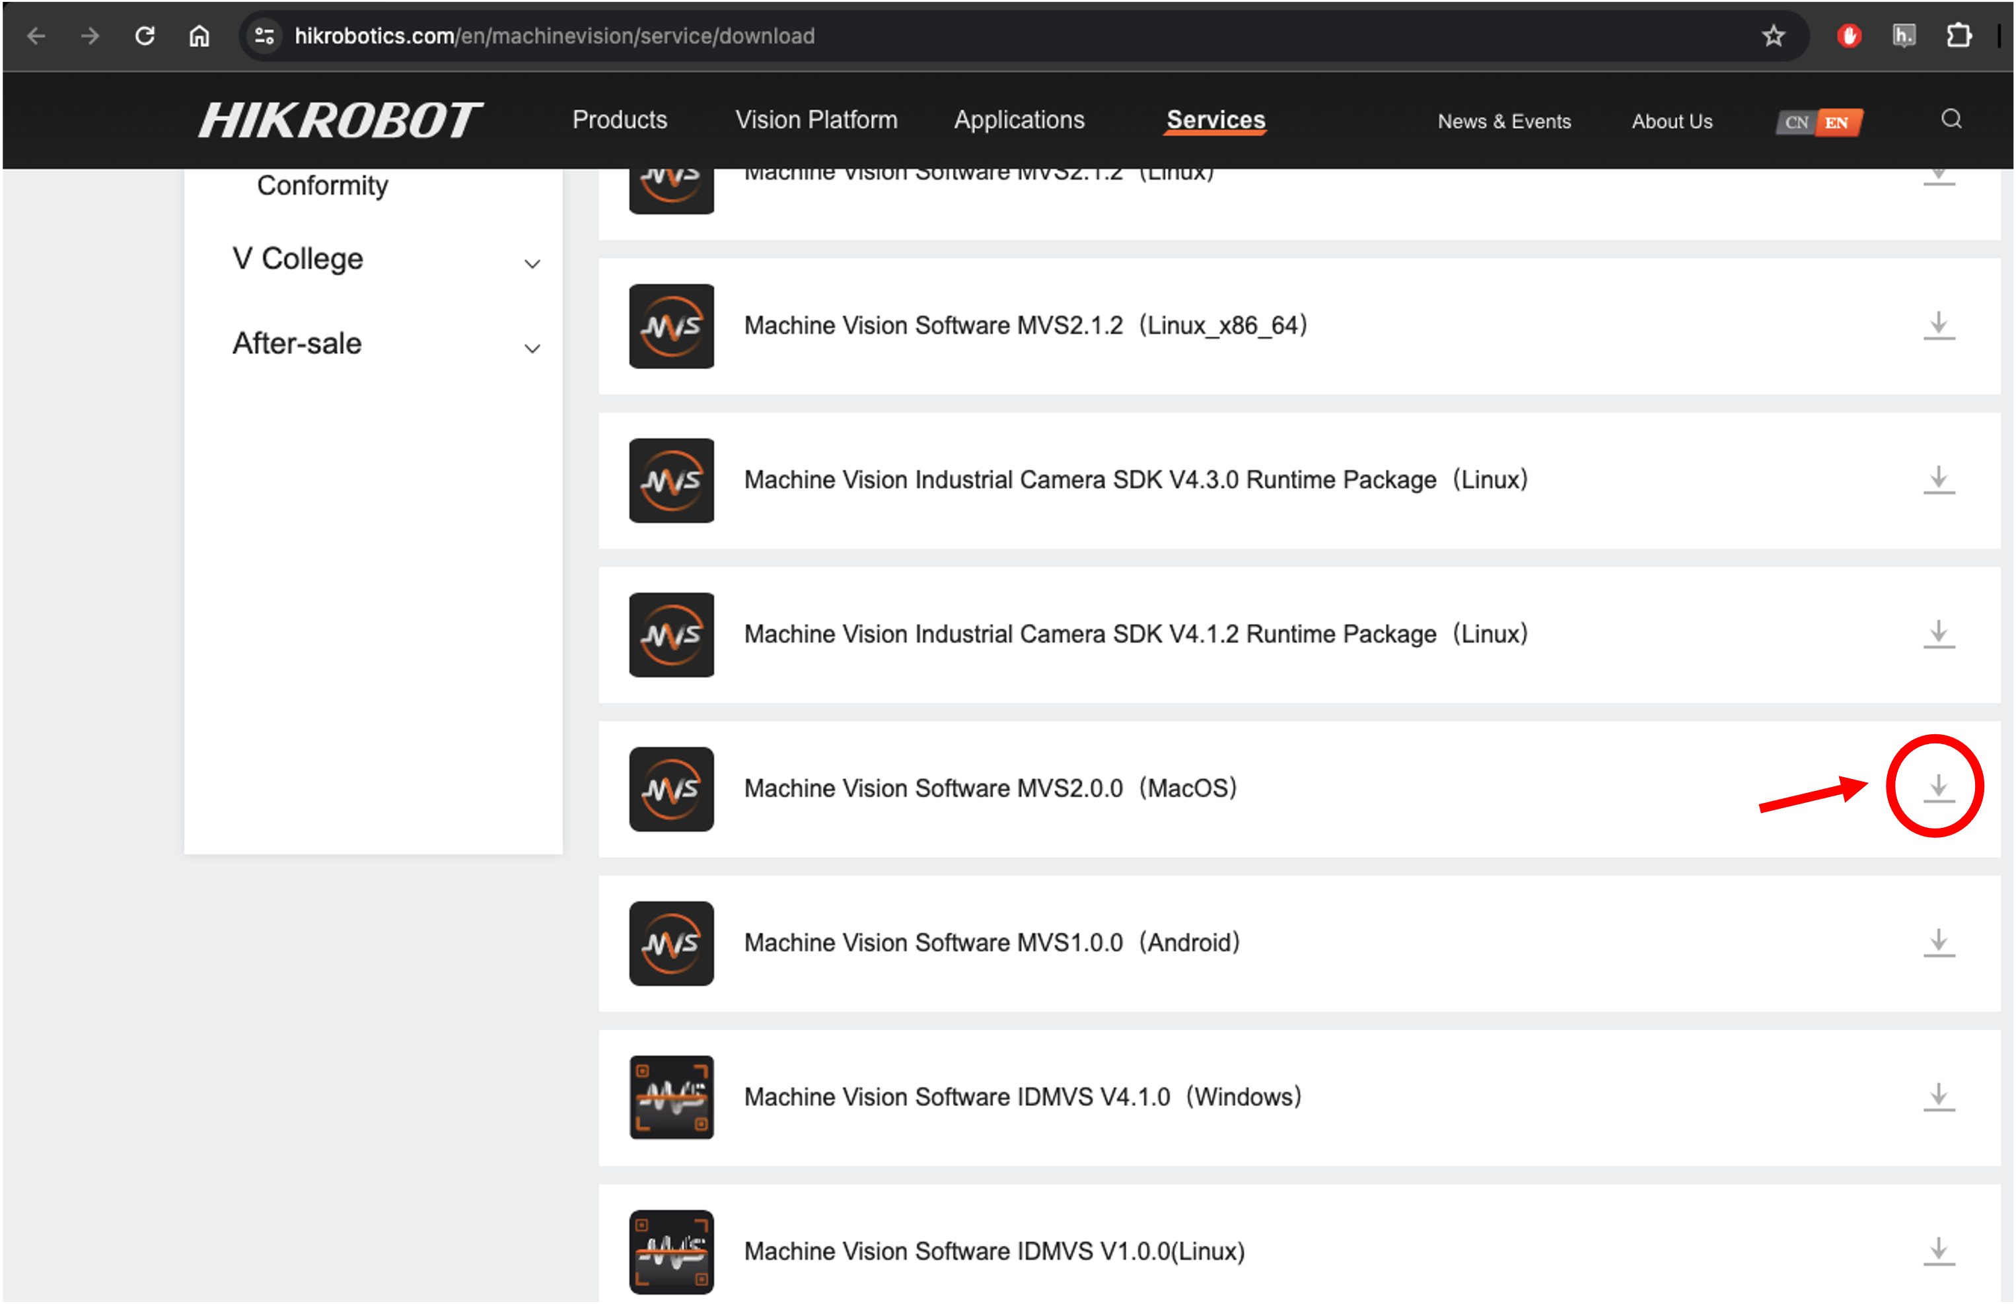
Task: Download MVS2.0.0 MacOS software
Action: click(x=1937, y=788)
